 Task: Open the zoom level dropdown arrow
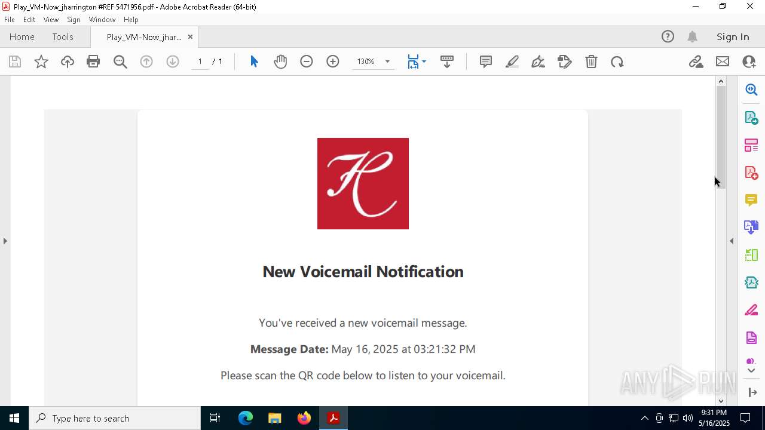coord(387,62)
